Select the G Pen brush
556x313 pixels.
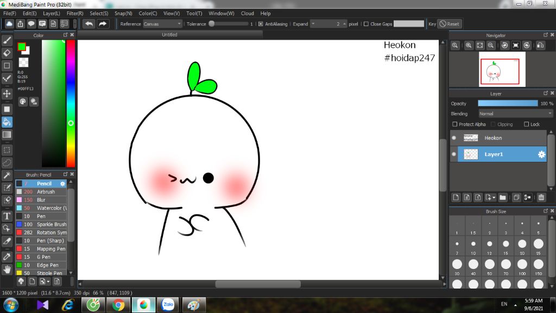pyautogui.click(x=41, y=257)
